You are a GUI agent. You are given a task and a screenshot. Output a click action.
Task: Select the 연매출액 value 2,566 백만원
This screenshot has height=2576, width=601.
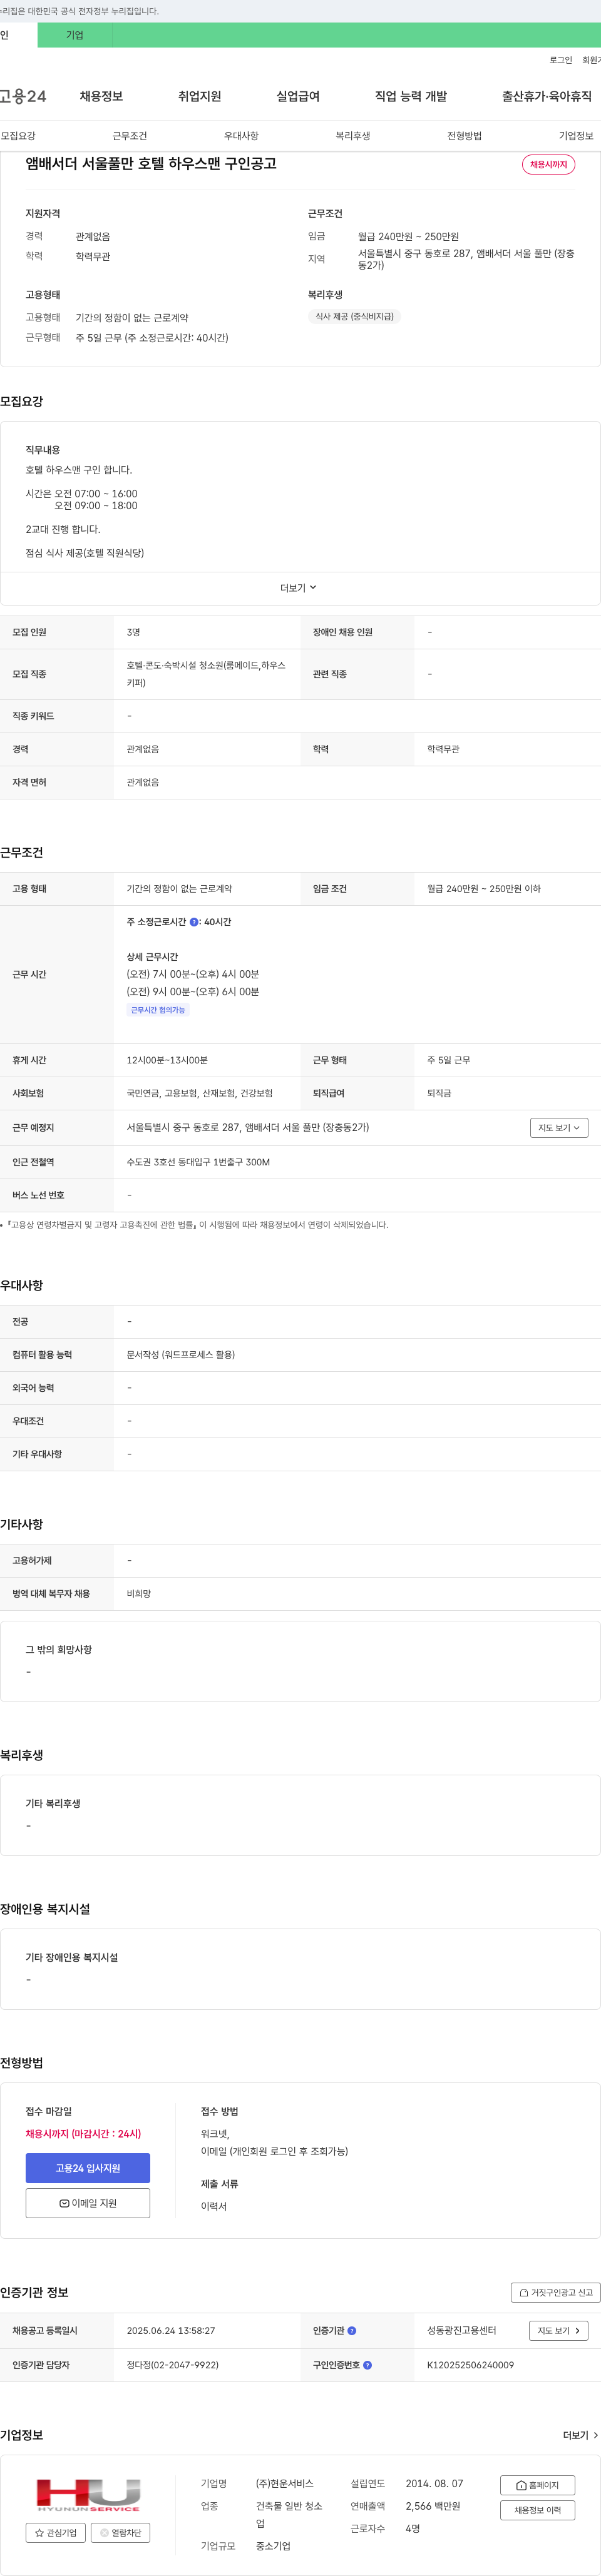[433, 2505]
